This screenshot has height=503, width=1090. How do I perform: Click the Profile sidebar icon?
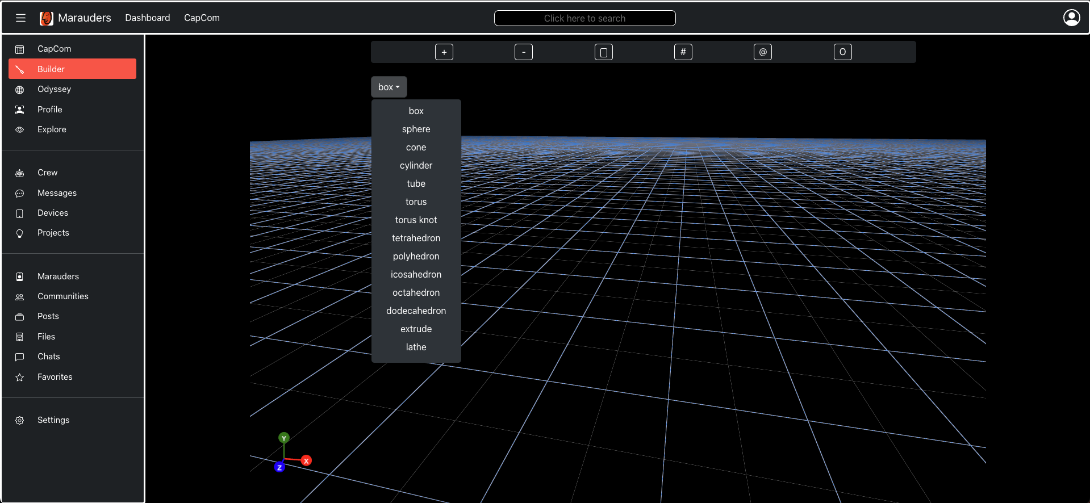click(20, 110)
